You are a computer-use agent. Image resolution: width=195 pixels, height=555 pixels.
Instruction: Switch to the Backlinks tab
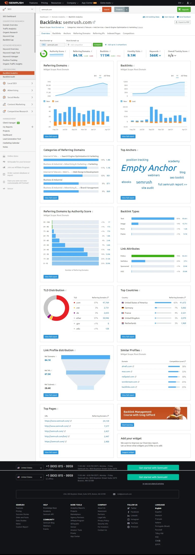[57, 33]
